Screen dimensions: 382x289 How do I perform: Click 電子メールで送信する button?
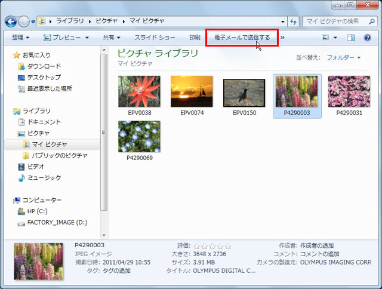click(x=242, y=38)
